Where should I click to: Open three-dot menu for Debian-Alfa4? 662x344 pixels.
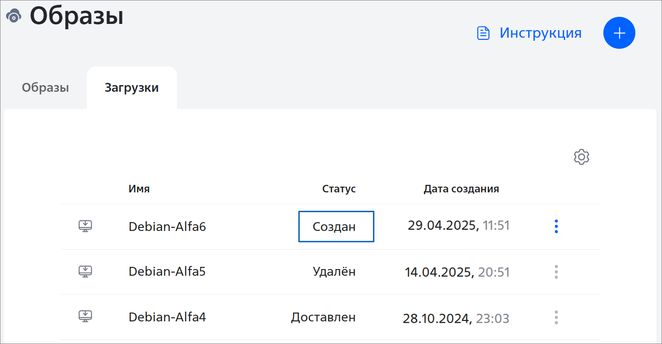(556, 317)
